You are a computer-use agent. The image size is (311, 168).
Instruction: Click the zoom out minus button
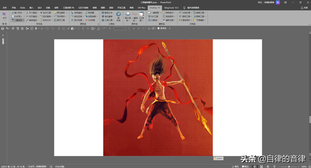(279, 167)
